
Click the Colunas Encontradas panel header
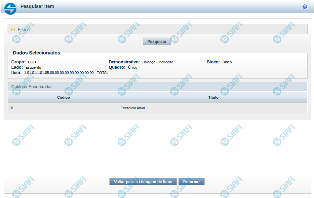click(32, 86)
